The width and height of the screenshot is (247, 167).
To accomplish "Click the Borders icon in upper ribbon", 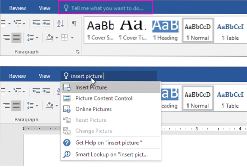I will 65,38.
